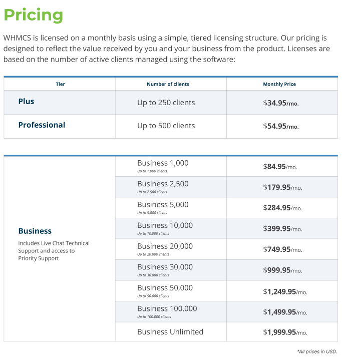This screenshot has height=359, width=342.
Task: Select the Professional tier name
Action: click(42, 125)
